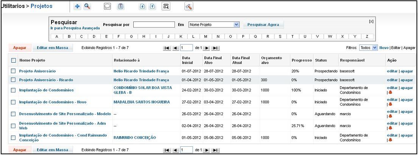The image size is (418, 155).
Task: Click alert bell icon in Implantação de Condomínios - Novo row
Action: click(x=390, y=104)
